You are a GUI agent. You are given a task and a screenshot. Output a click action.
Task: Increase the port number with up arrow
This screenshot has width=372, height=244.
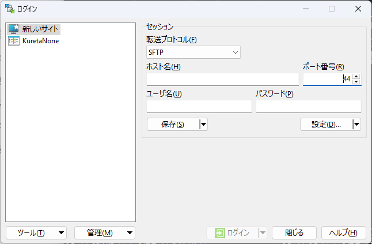pyautogui.click(x=356, y=77)
